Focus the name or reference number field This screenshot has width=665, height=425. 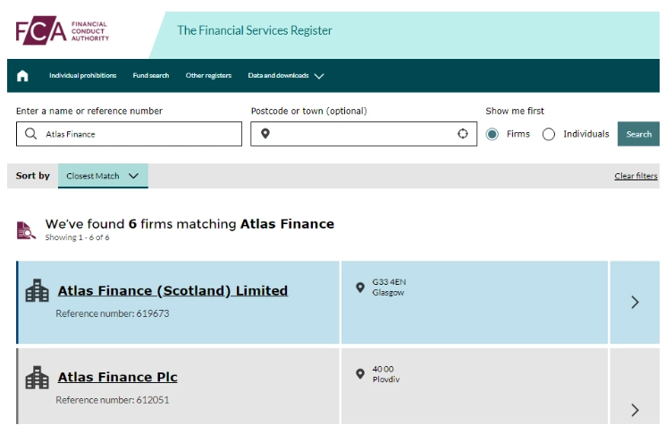pos(129,134)
